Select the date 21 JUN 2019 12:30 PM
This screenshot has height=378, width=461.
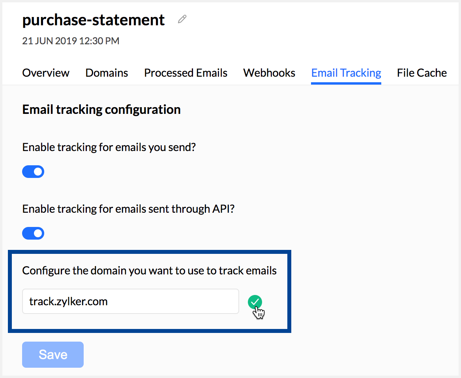click(71, 41)
